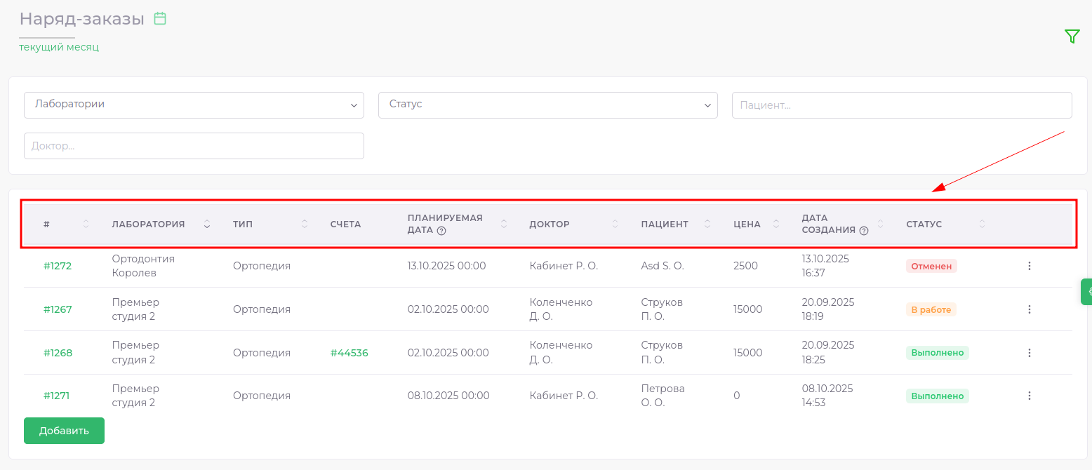Sort the table by Статус column arrows
Screen dimensions: 1092x470
pos(982,224)
